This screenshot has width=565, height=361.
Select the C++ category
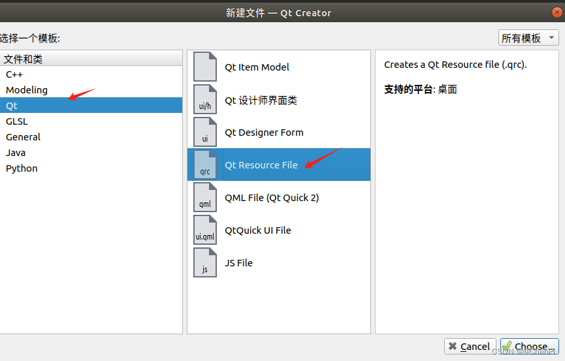tap(91, 74)
